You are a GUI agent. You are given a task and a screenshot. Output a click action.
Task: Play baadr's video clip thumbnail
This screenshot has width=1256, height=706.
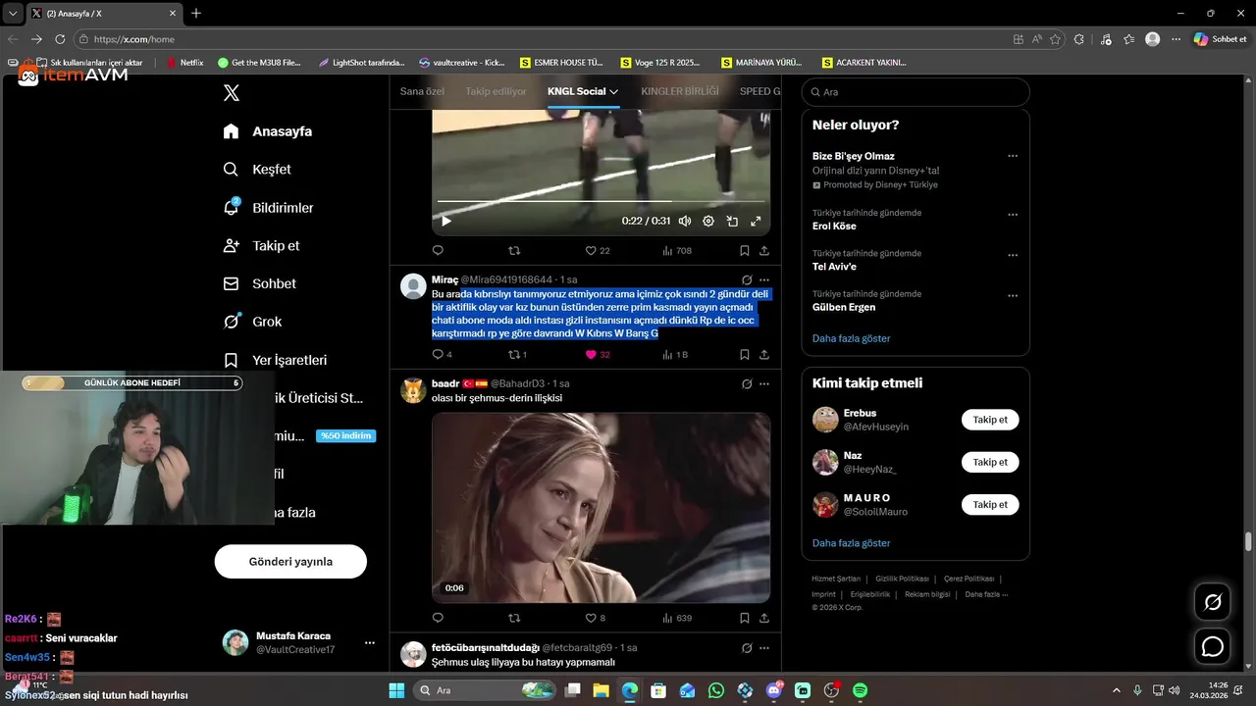click(x=601, y=507)
